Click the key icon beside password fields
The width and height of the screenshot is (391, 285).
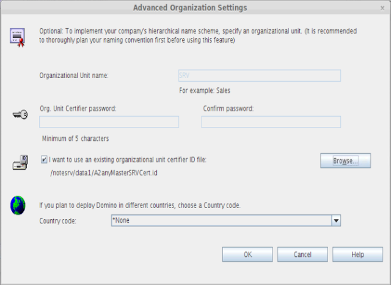coord(19,114)
